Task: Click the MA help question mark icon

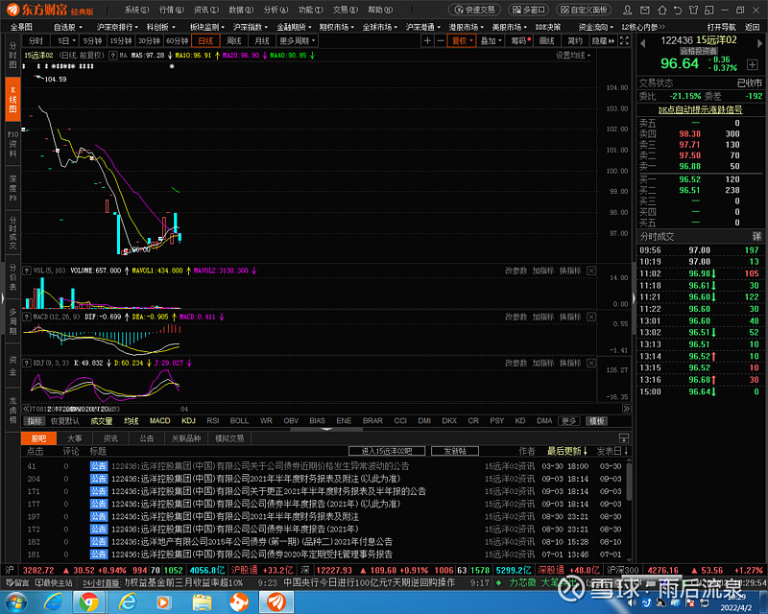Action: (112, 56)
